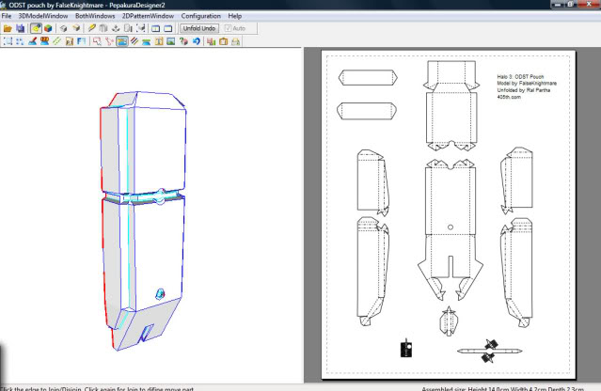Image resolution: width=601 pixels, height=391 pixels.
Task: Show both windows with split-view icon
Action: tap(155, 28)
